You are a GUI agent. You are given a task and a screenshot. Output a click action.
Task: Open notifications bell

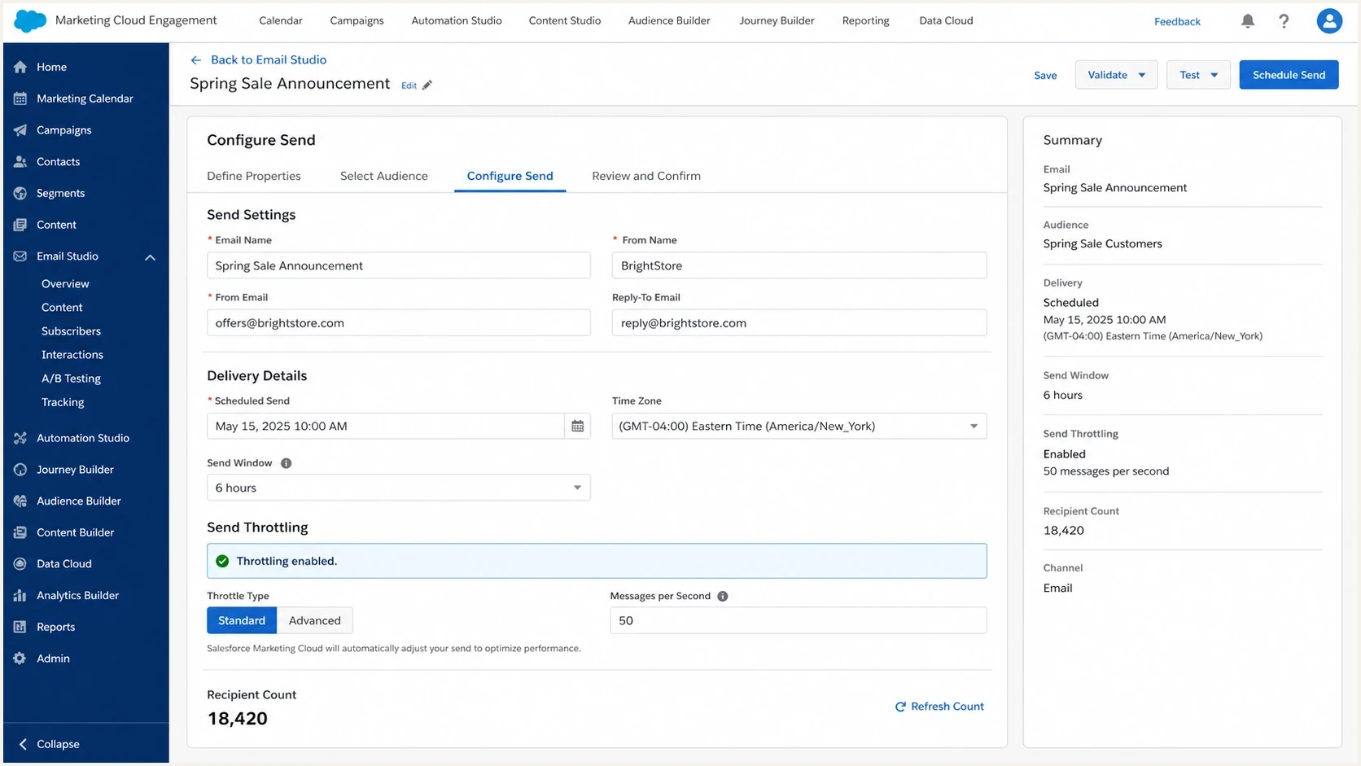pos(1247,21)
